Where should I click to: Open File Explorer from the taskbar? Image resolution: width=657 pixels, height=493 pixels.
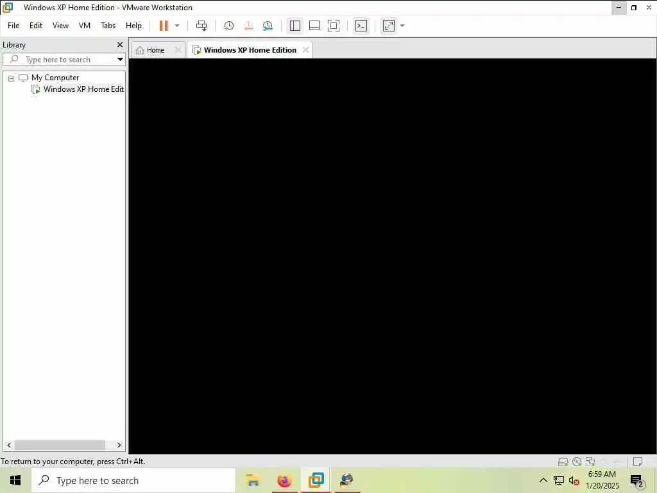253,480
